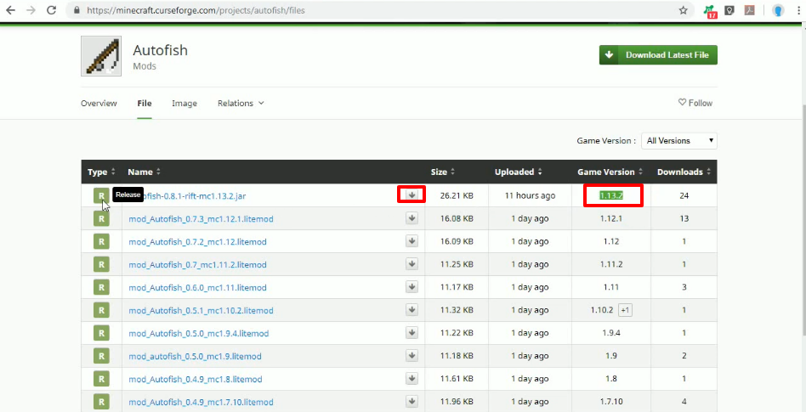Bookmark this page with the star icon
The height and width of the screenshot is (412, 806).
(684, 10)
